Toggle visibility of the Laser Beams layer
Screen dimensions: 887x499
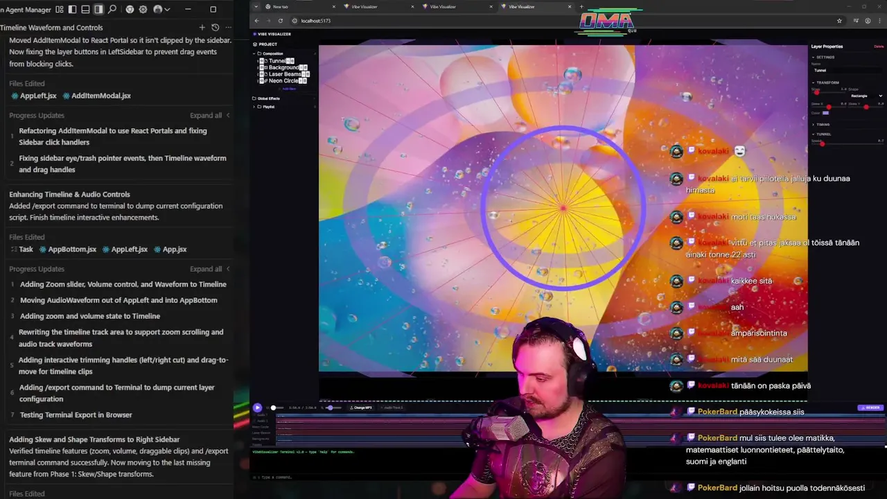click(262, 74)
